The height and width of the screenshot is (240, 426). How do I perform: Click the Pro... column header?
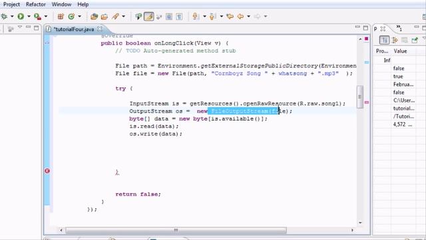point(382,51)
